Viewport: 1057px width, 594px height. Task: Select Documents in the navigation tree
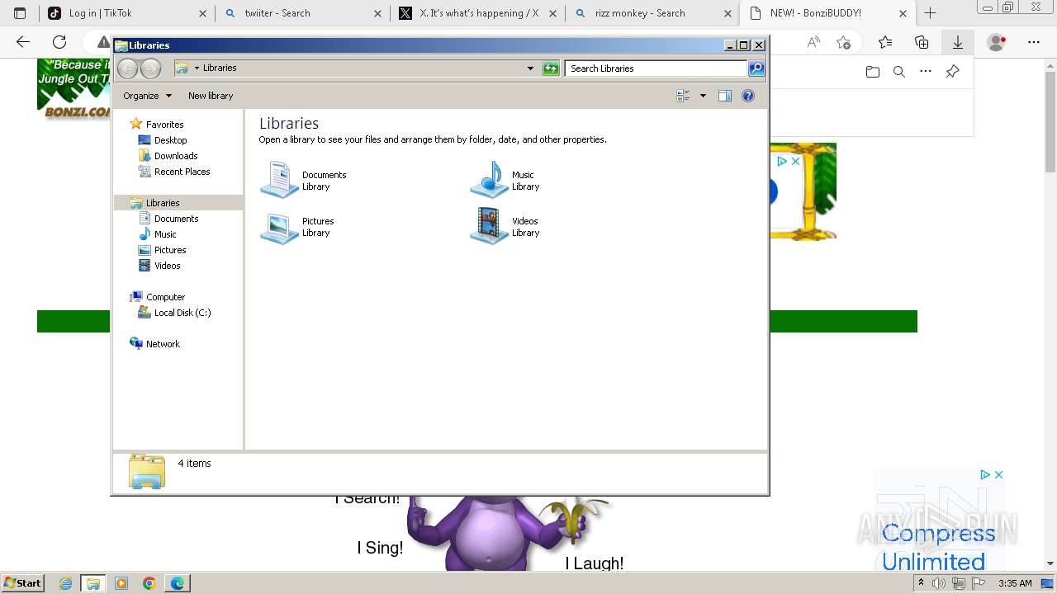176,219
